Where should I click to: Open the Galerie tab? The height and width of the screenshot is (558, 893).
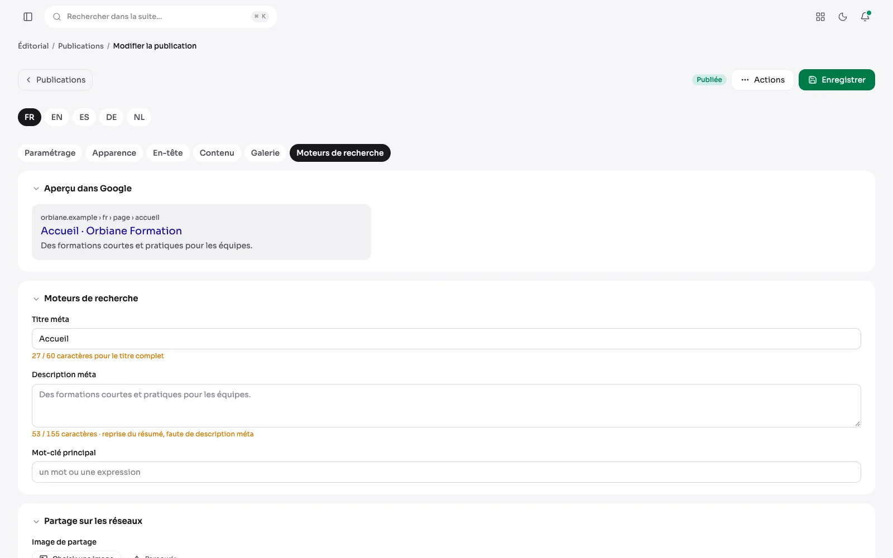click(265, 153)
